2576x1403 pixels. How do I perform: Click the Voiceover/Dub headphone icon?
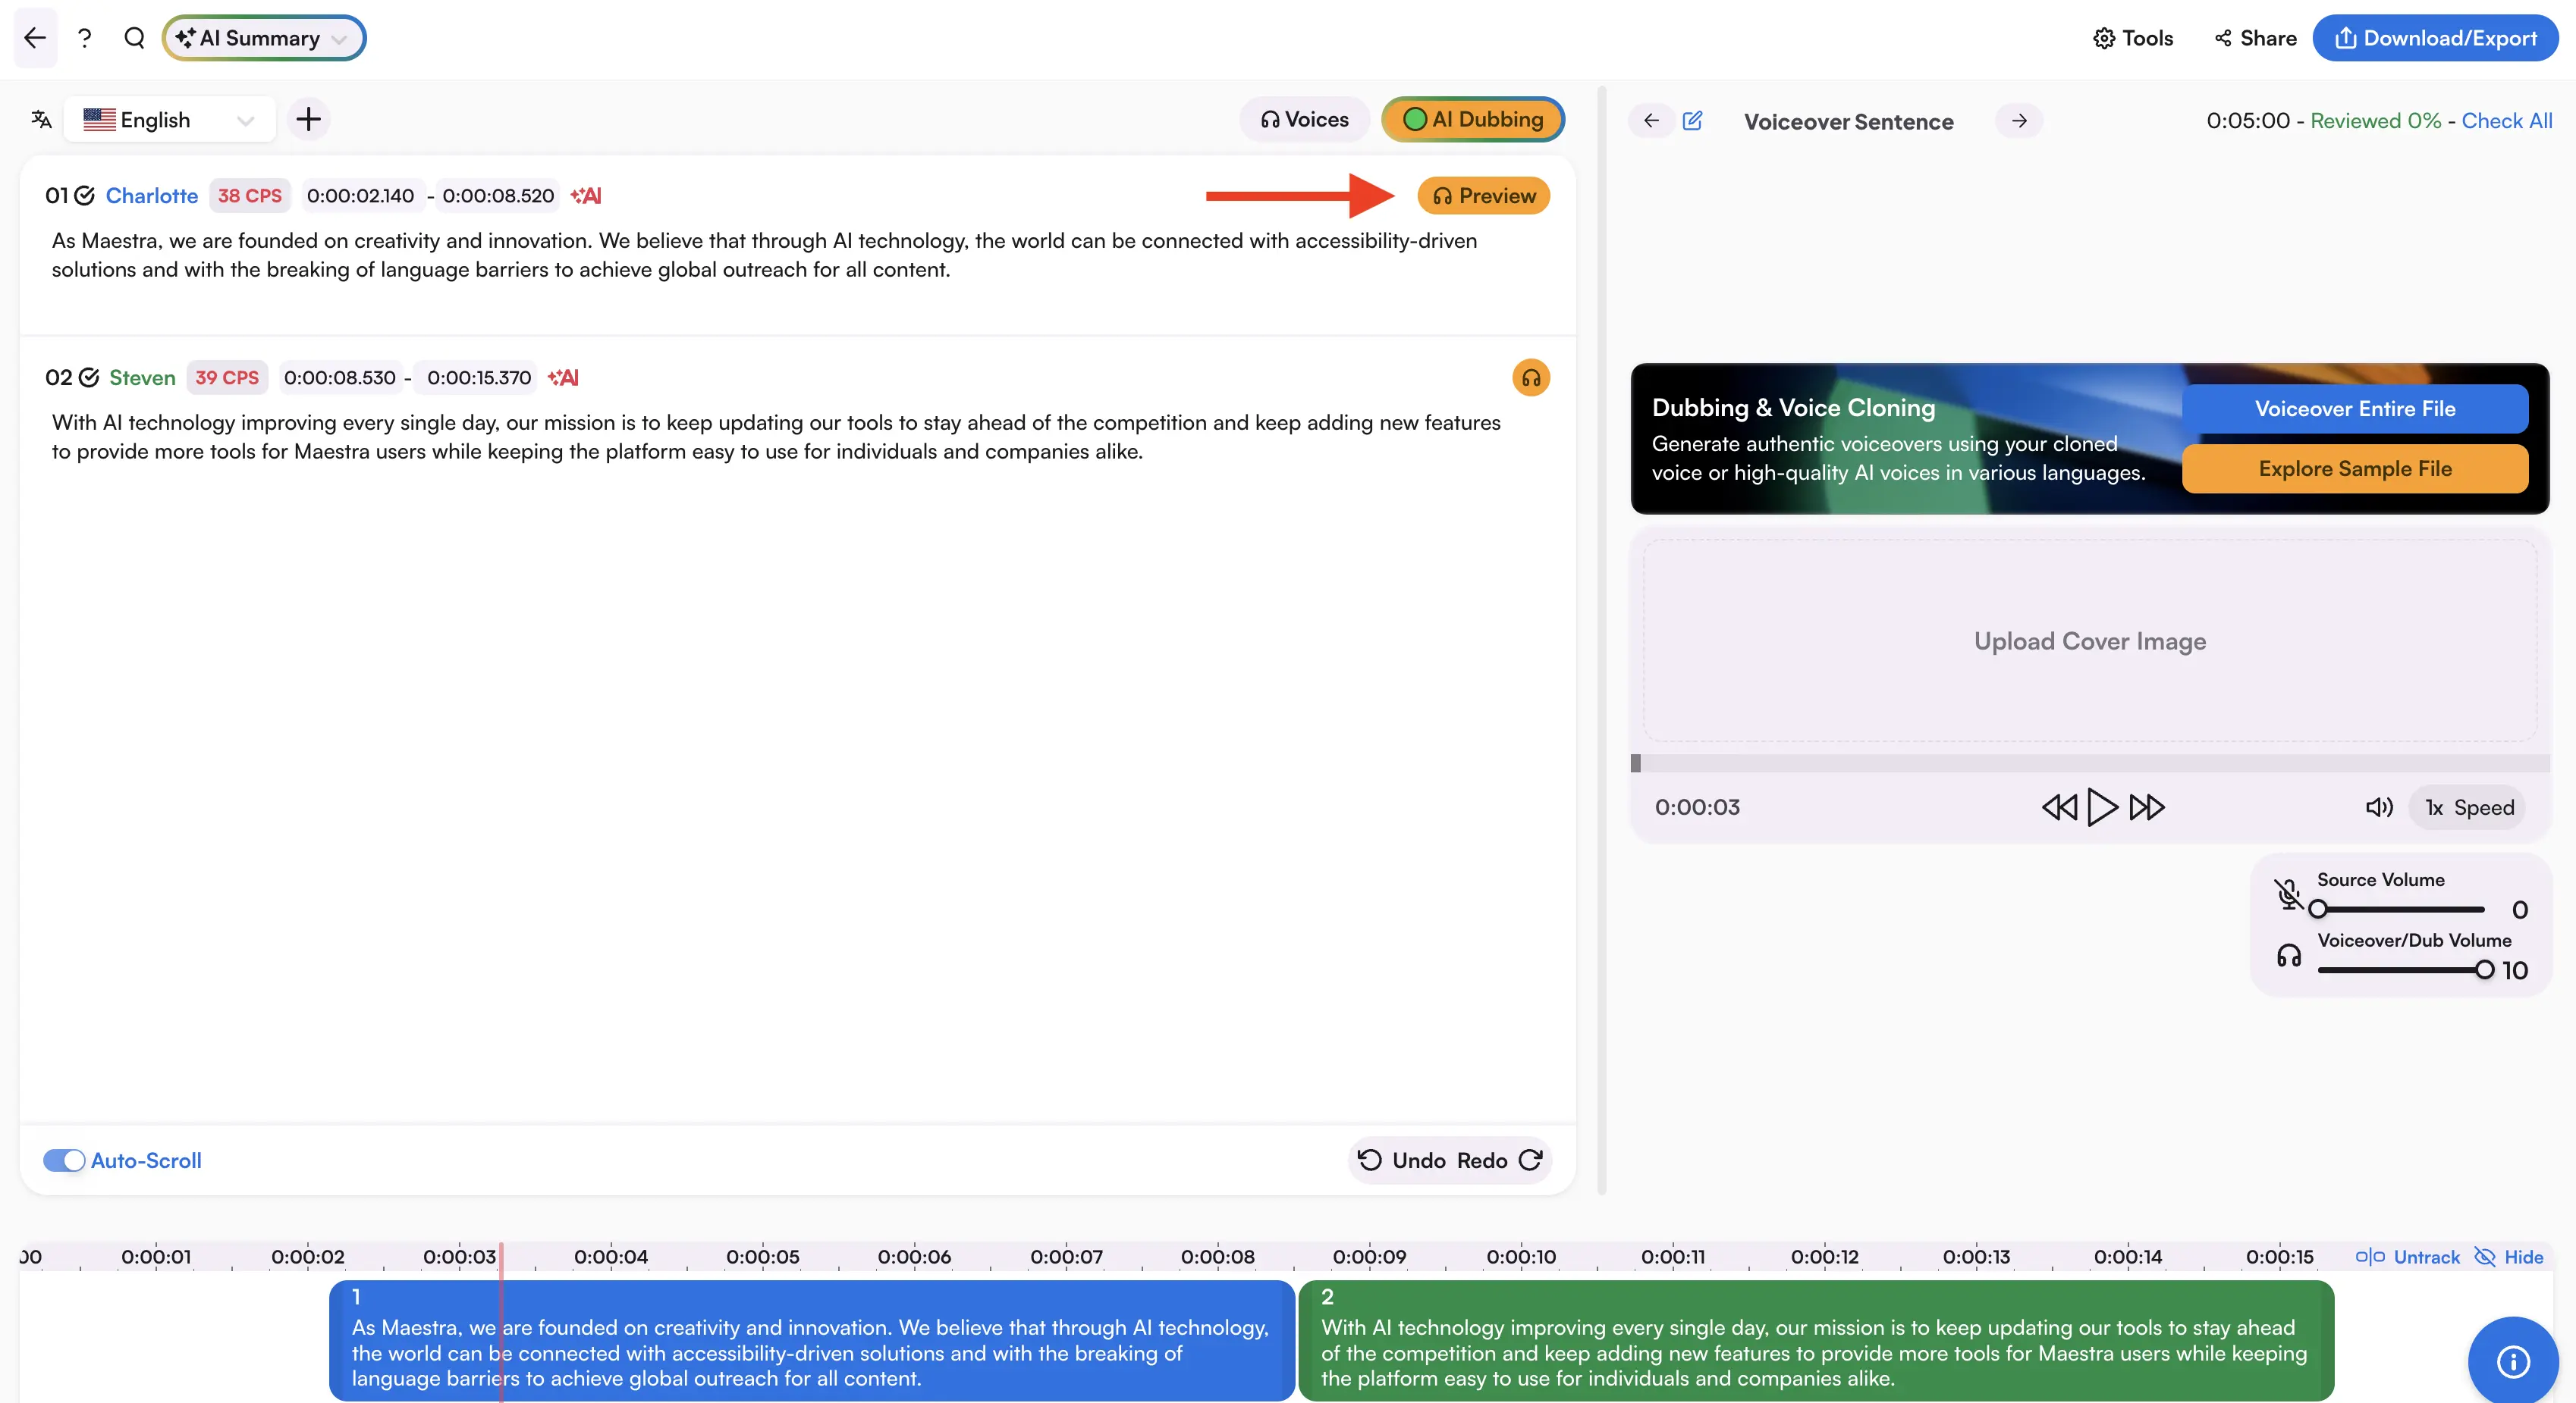[x=2288, y=957]
